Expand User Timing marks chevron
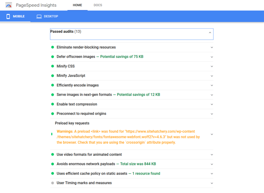Image resolution: width=264 pixels, height=193 pixels. pos(212,183)
